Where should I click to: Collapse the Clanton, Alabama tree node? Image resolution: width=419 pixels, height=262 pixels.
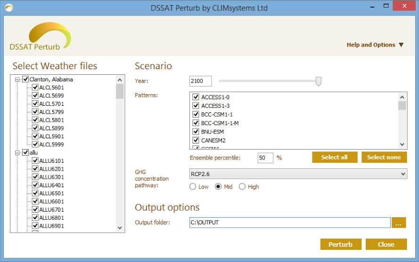click(17, 79)
